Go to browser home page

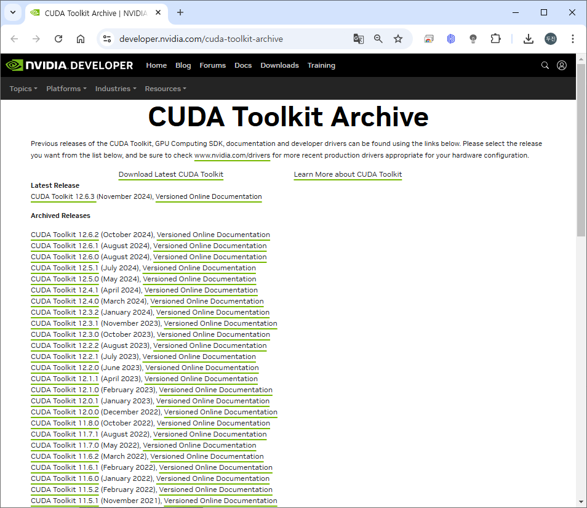(x=81, y=39)
